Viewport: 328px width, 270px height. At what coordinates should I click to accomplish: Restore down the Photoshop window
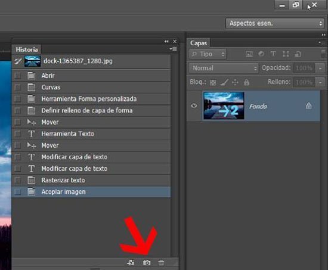[x=296, y=5]
